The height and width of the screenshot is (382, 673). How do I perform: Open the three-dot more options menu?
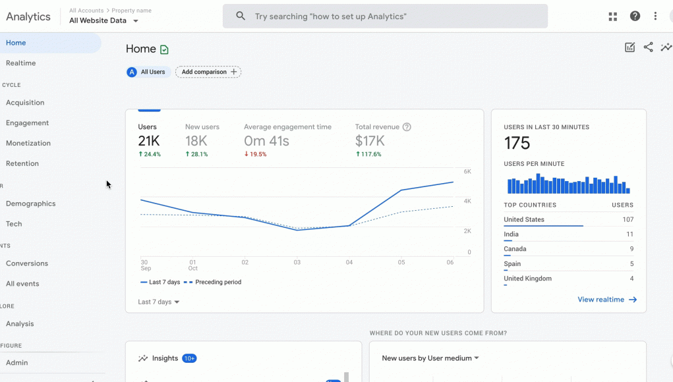655,16
